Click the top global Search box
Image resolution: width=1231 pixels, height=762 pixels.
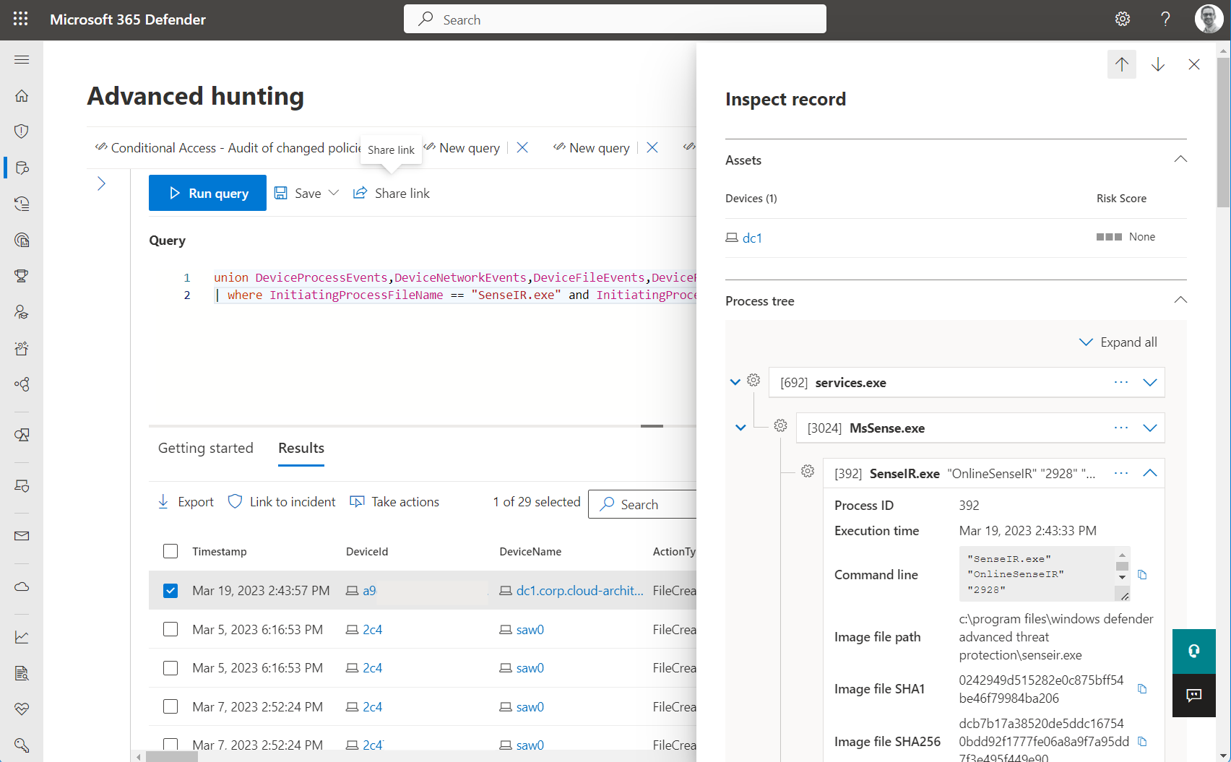point(615,20)
